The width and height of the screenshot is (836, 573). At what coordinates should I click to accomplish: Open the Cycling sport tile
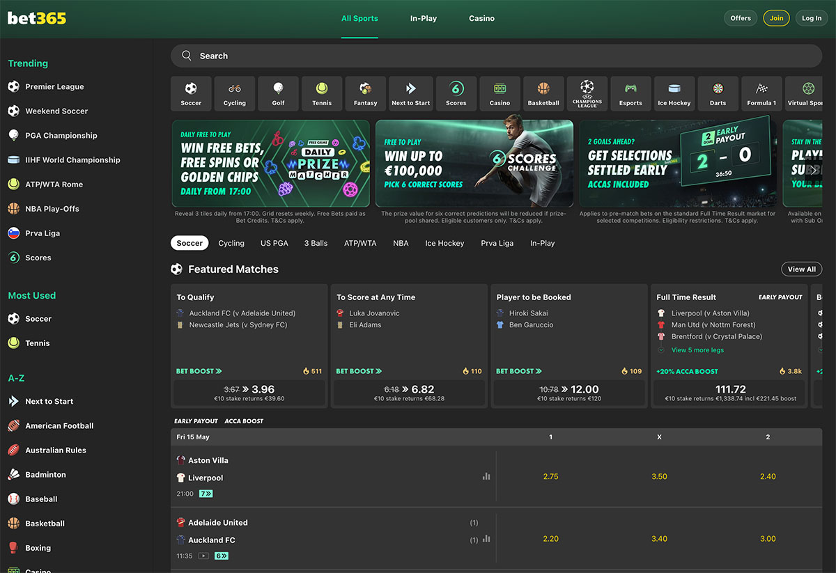coord(235,94)
